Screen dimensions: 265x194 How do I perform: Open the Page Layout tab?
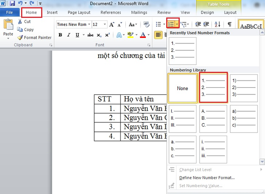pos(79,13)
